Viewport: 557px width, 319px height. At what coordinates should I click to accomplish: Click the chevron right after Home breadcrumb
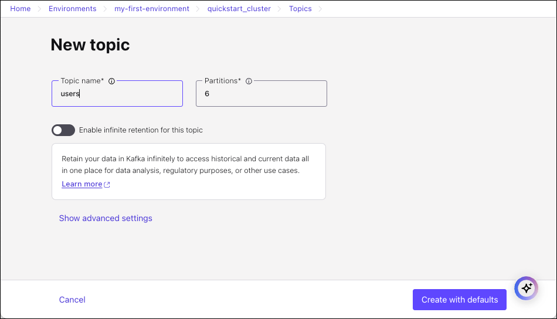click(40, 9)
